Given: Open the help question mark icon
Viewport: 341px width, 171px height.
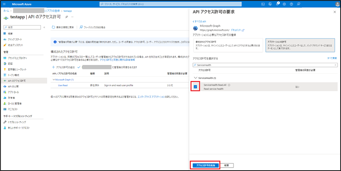Looking at the screenshot, I should [x=292, y=4].
